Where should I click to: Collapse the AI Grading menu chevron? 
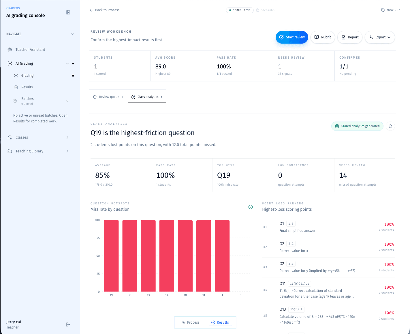tap(67, 64)
